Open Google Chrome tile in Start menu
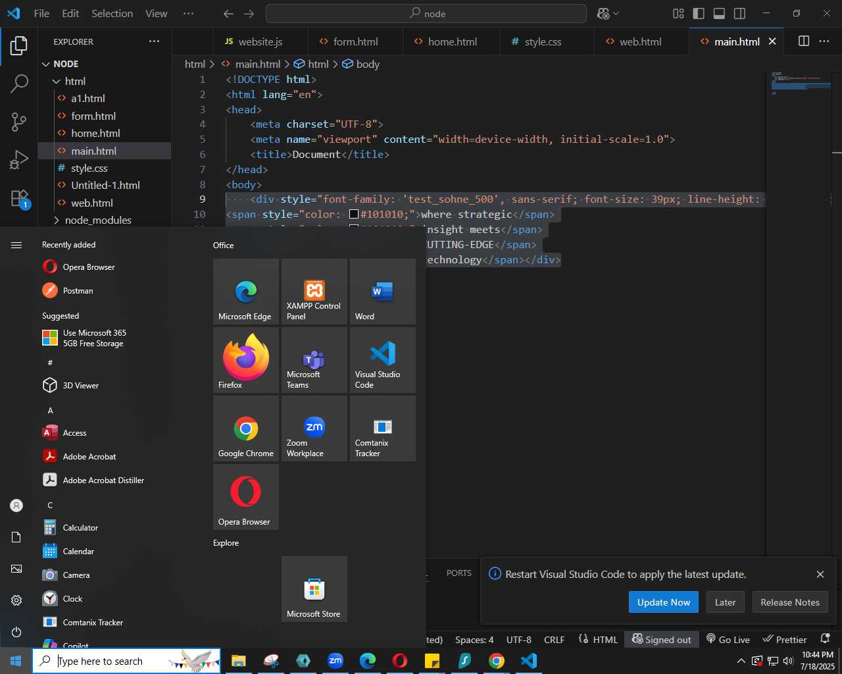The width and height of the screenshot is (842, 674). coord(246,428)
